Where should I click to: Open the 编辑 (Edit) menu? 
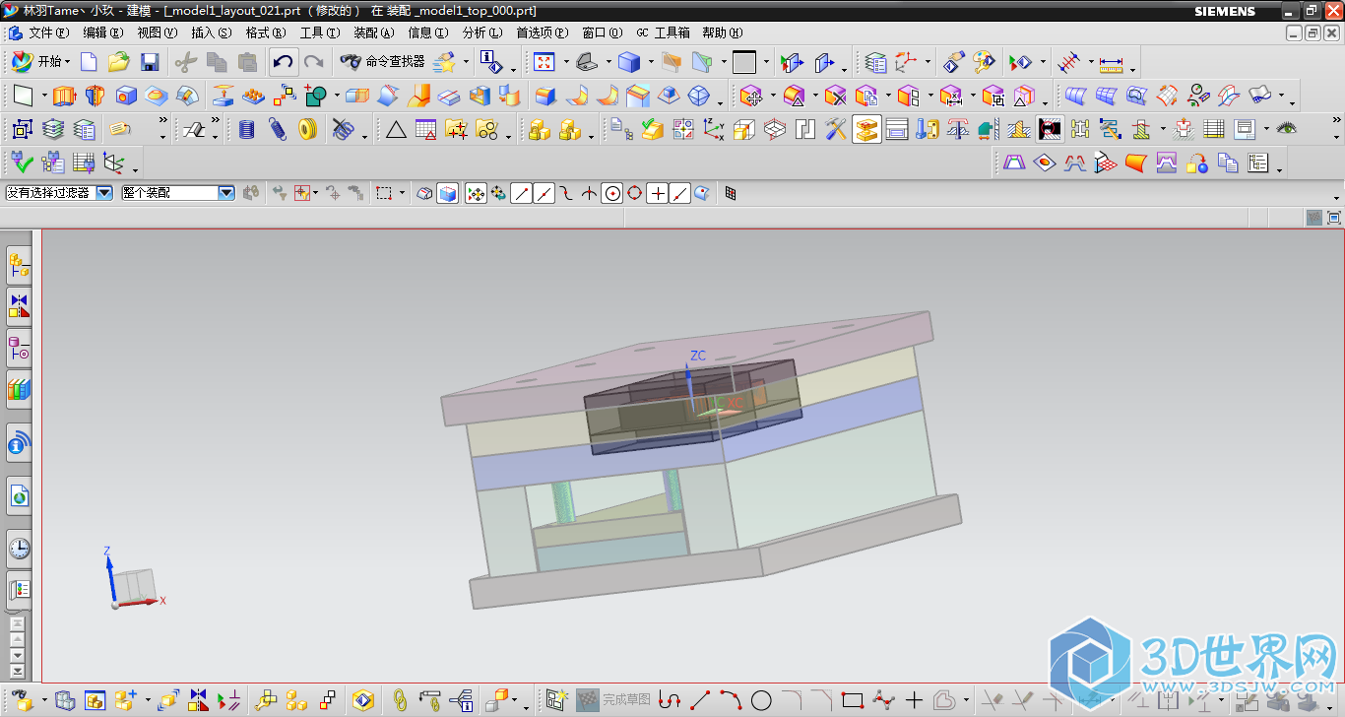(x=103, y=33)
